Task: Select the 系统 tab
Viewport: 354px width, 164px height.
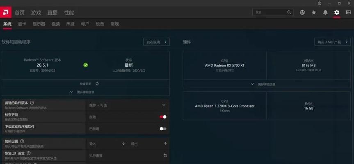Action: [x=7, y=24]
